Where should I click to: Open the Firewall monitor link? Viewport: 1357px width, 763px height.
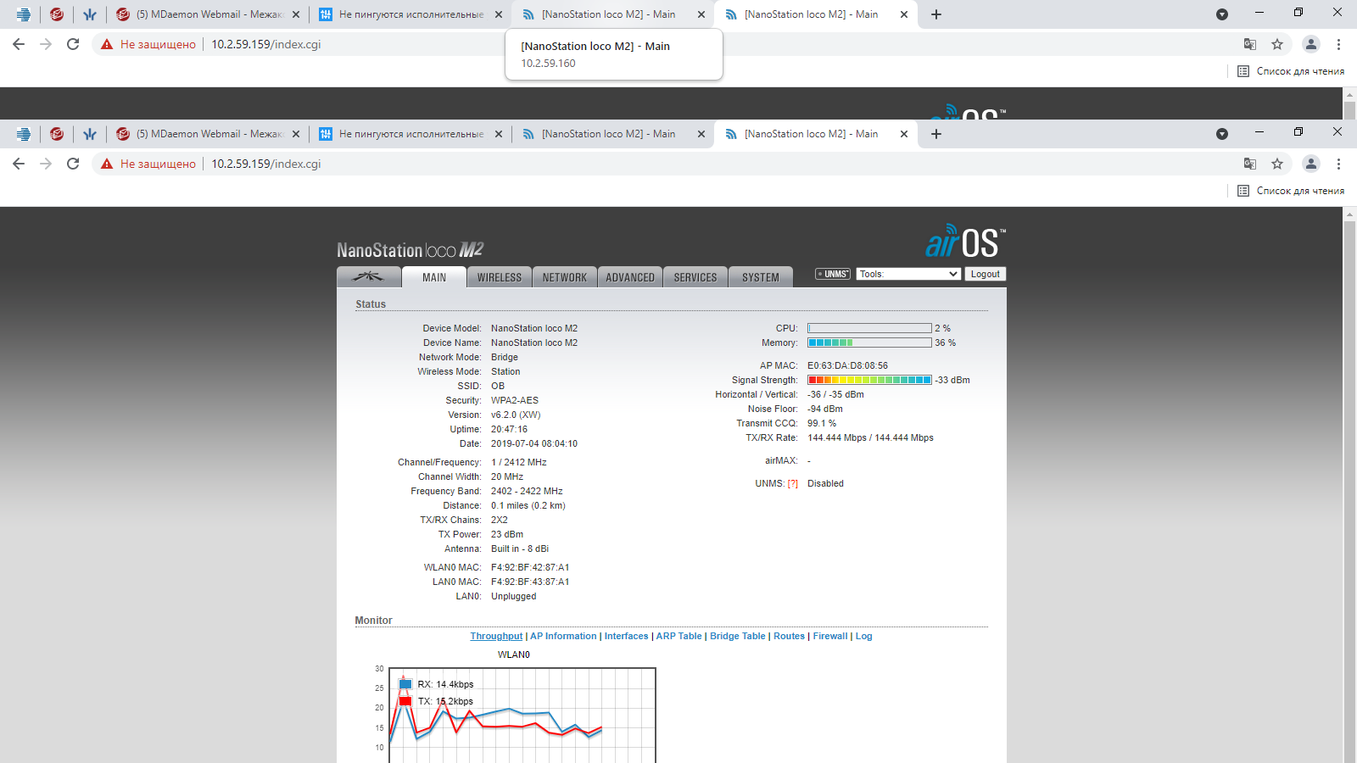point(829,637)
